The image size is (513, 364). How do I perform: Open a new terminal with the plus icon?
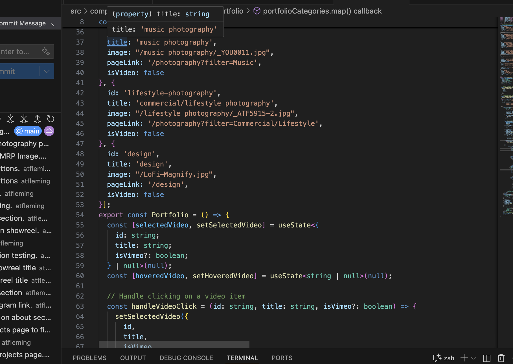(464, 358)
